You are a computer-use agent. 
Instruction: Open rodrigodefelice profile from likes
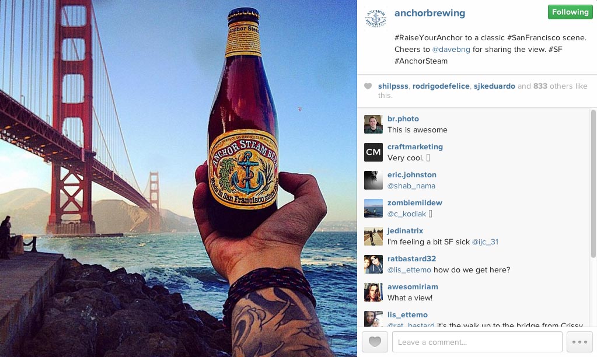(x=441, y=86)
